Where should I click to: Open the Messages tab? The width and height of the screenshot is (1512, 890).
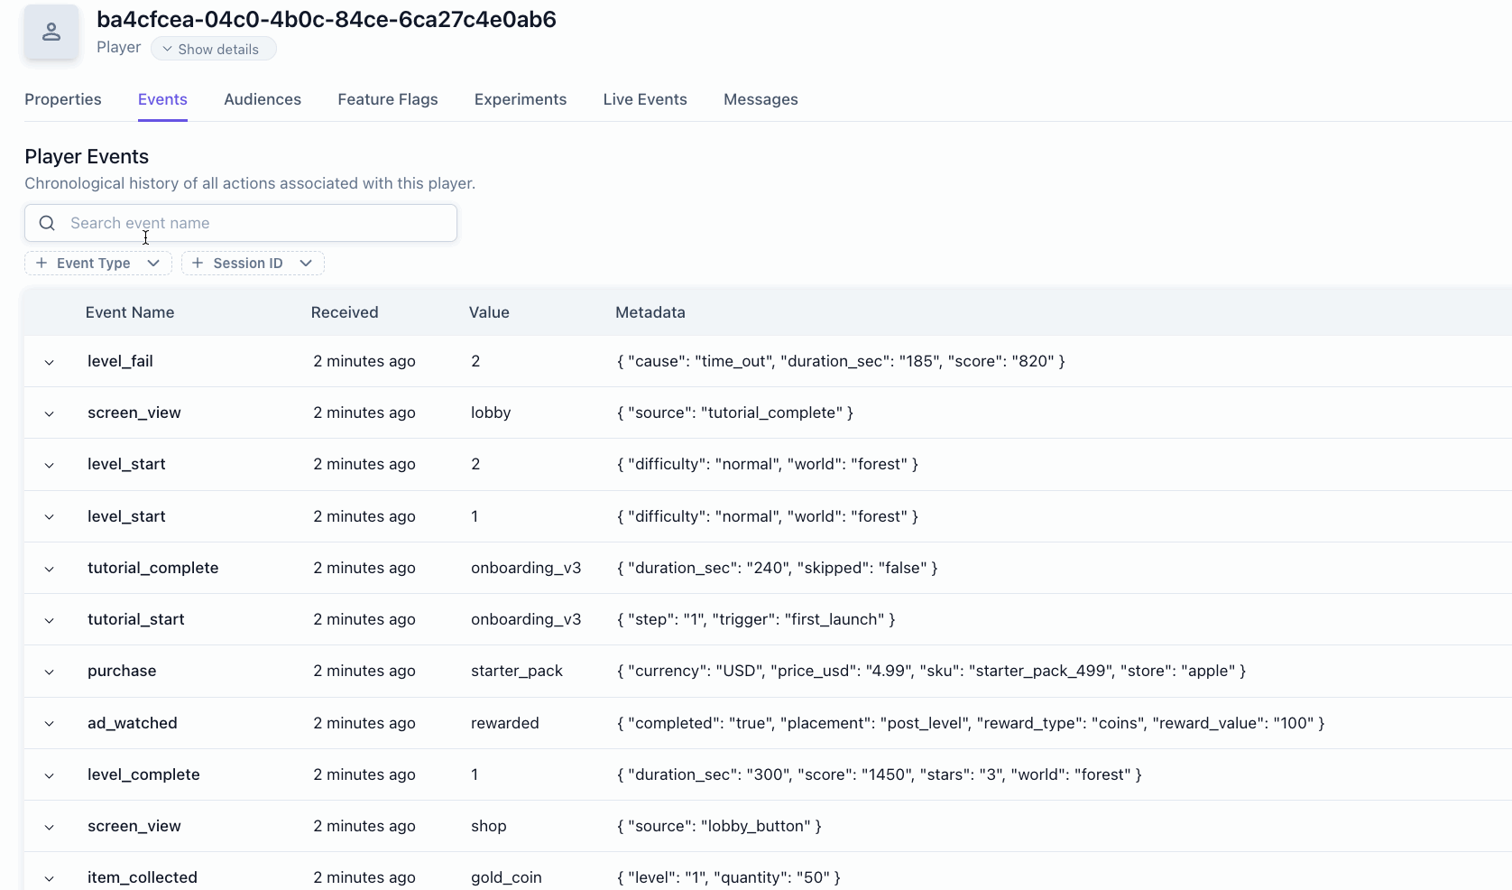coord(761,99)
